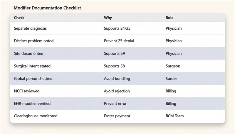The height and width of the screenshot is (134, 235).
Task: Select the Why column header
Action: pos(108,18)
